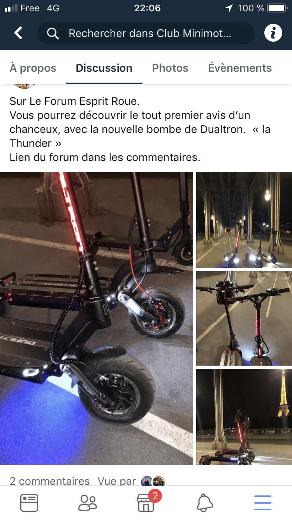
Task: Open the notifications bell icon
Action: click(205, 503)
